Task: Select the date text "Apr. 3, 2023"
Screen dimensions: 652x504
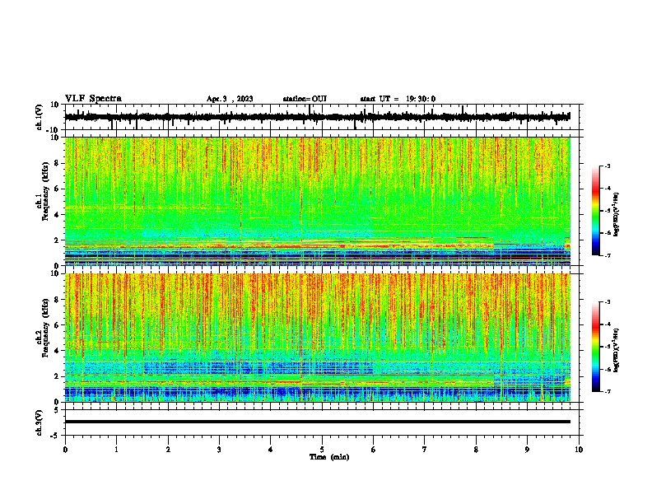Action: 230,99
